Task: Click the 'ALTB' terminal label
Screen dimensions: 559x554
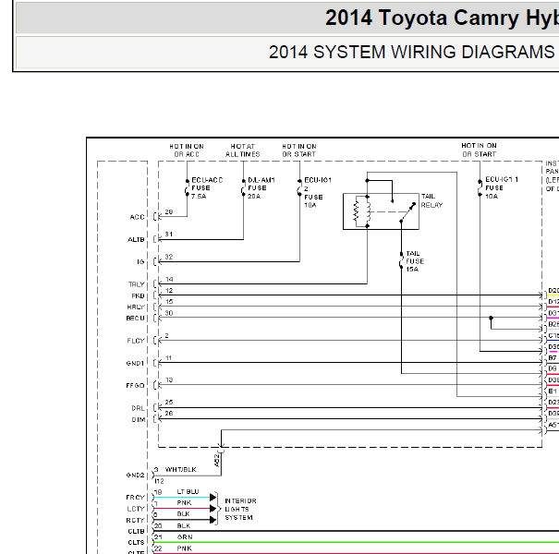Action: (x=136, y=240)
